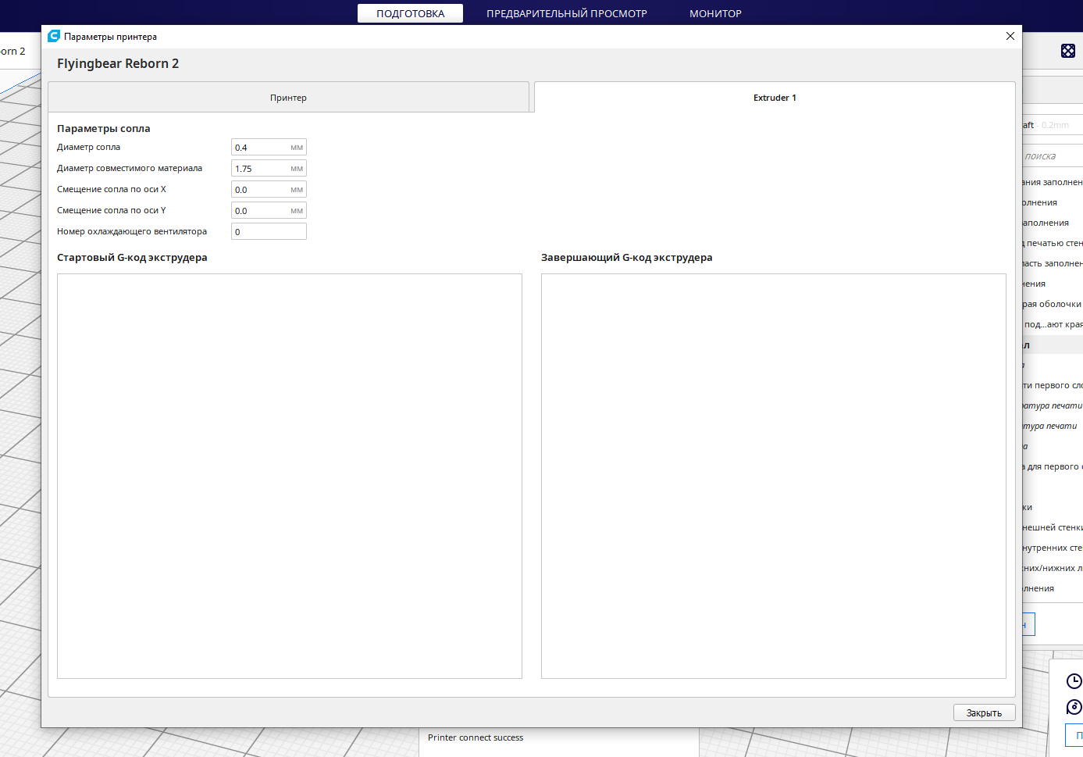Select the cooling fan number input field
Viewport: 1083px width, 757px height.
click(269, 231)
